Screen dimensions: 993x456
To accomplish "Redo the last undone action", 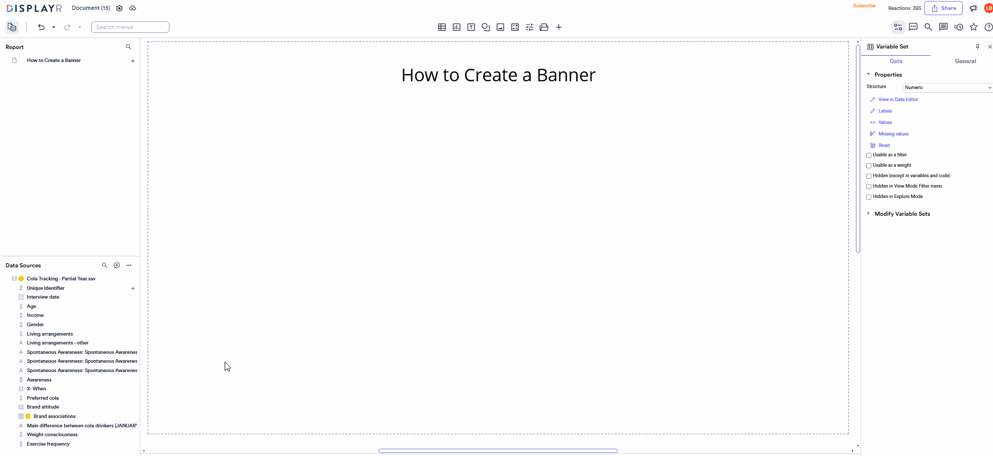I will (67, 27).
